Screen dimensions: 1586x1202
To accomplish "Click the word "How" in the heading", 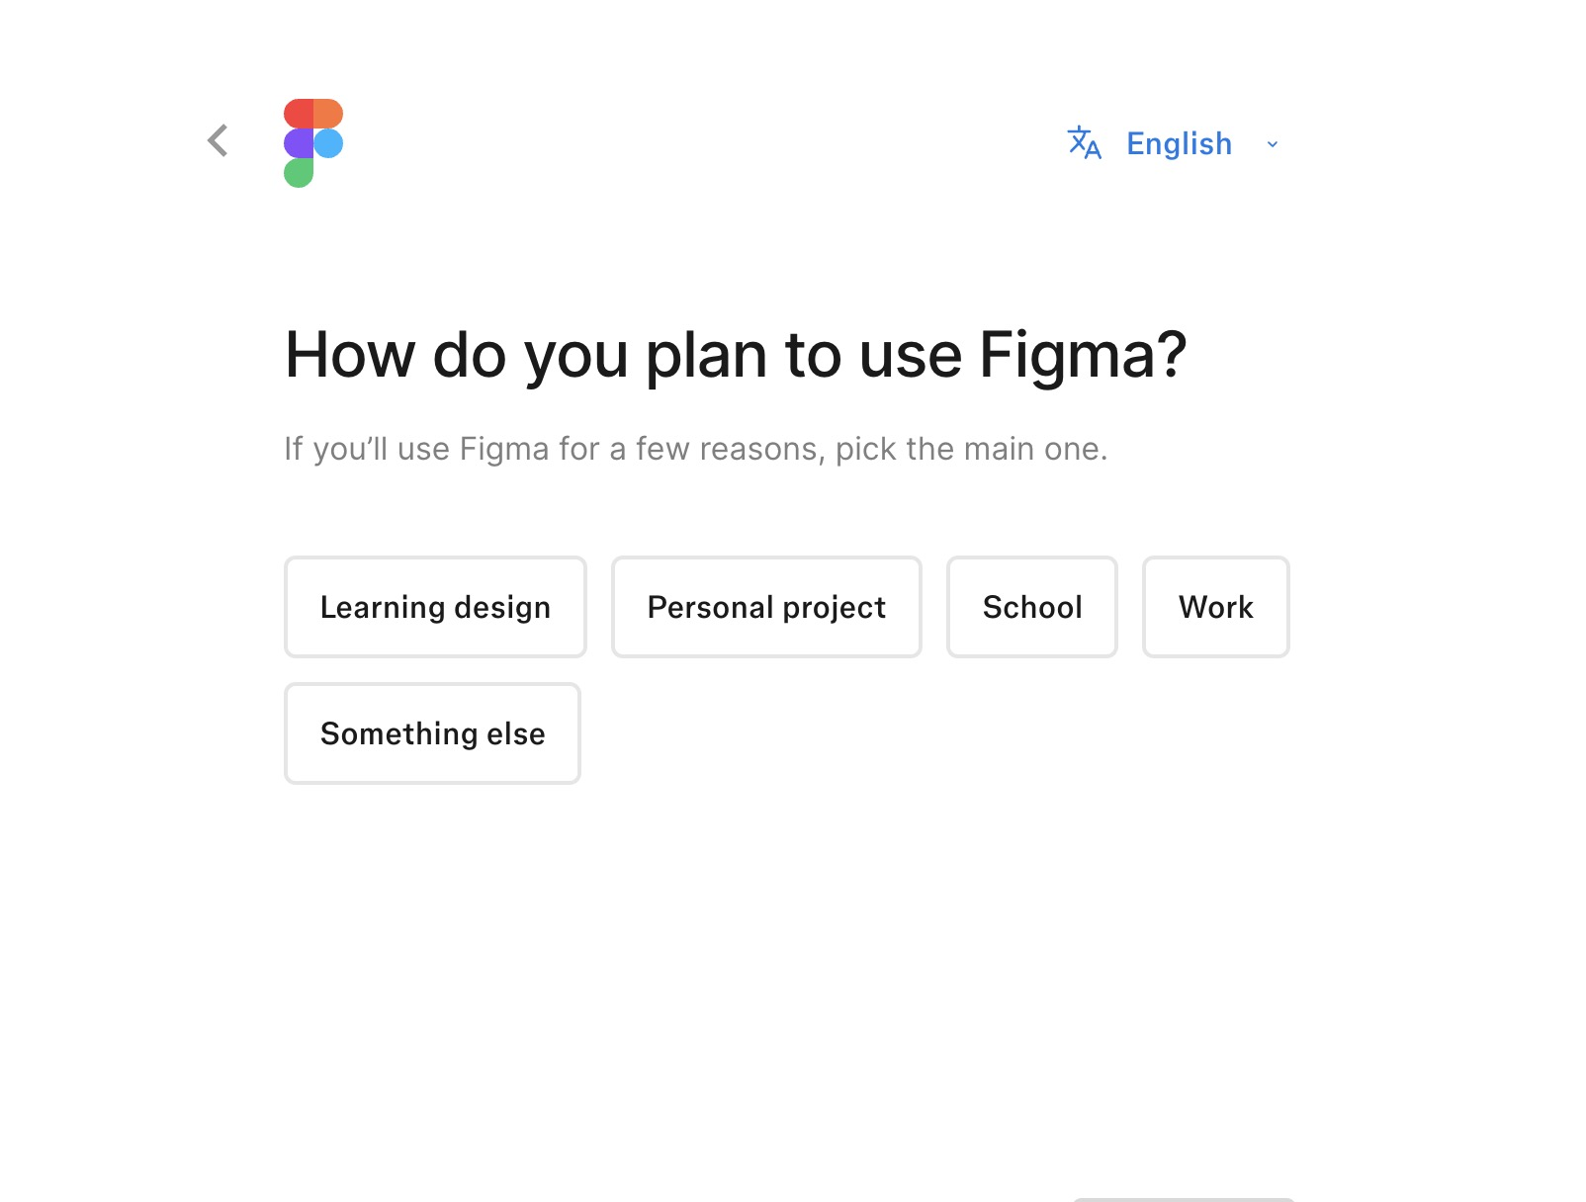I will pos(350,355).
